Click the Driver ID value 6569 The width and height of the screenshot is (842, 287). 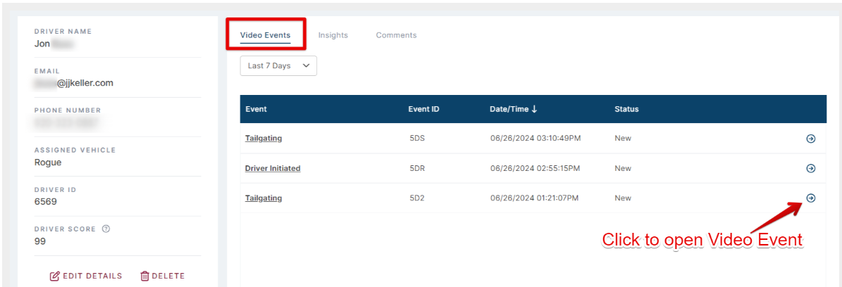tap(46, 202)
